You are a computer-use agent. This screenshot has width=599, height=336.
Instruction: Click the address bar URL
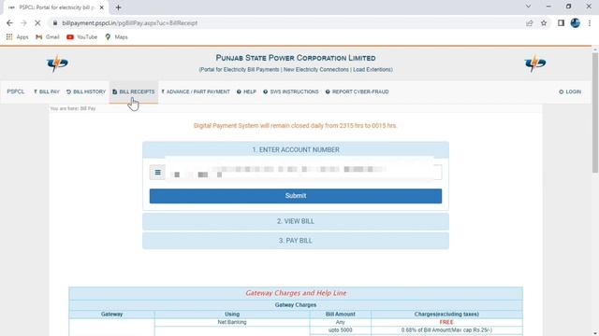pyautogui.click(x=130, y=23)
